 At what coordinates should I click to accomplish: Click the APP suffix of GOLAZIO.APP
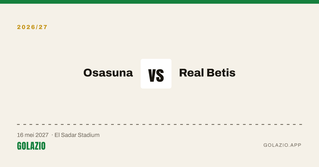[x=296, y=145]
